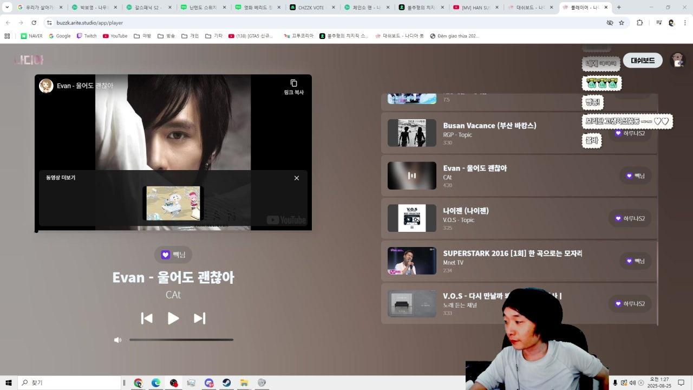This screenshot has width=693, height=390.
Task: Open Steam from the taskbar
Action: pyautogui.click(x=226, y=382)
